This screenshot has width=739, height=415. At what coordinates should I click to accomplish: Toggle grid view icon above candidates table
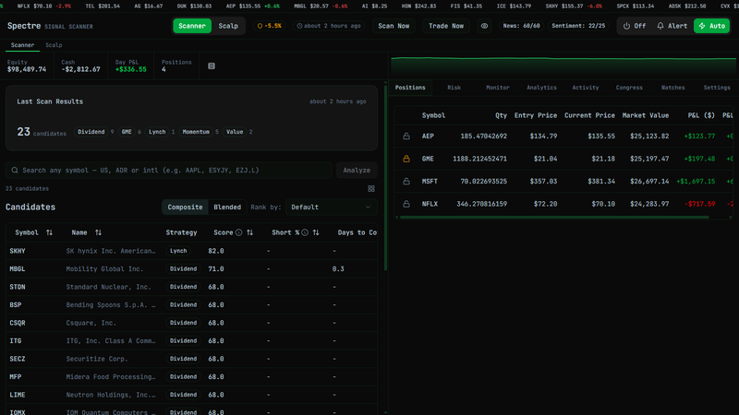(371, 189)
